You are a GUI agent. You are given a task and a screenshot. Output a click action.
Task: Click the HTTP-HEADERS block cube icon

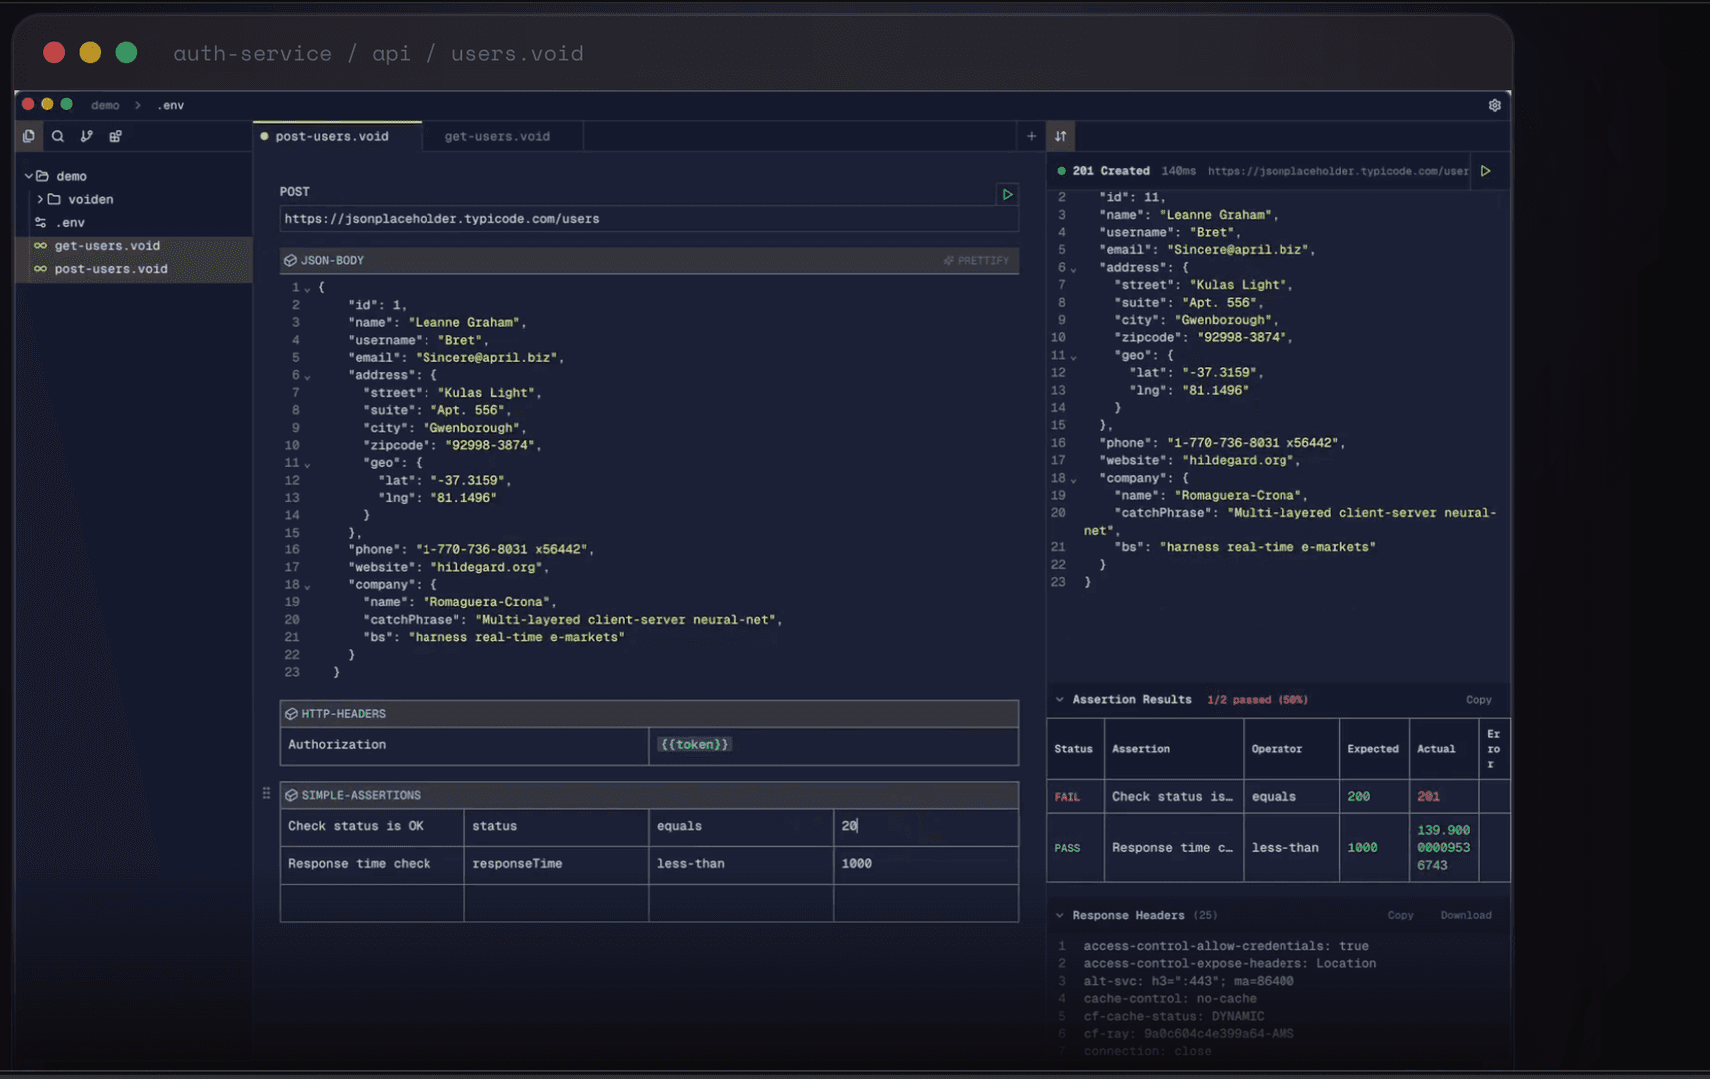click(291, 714)
